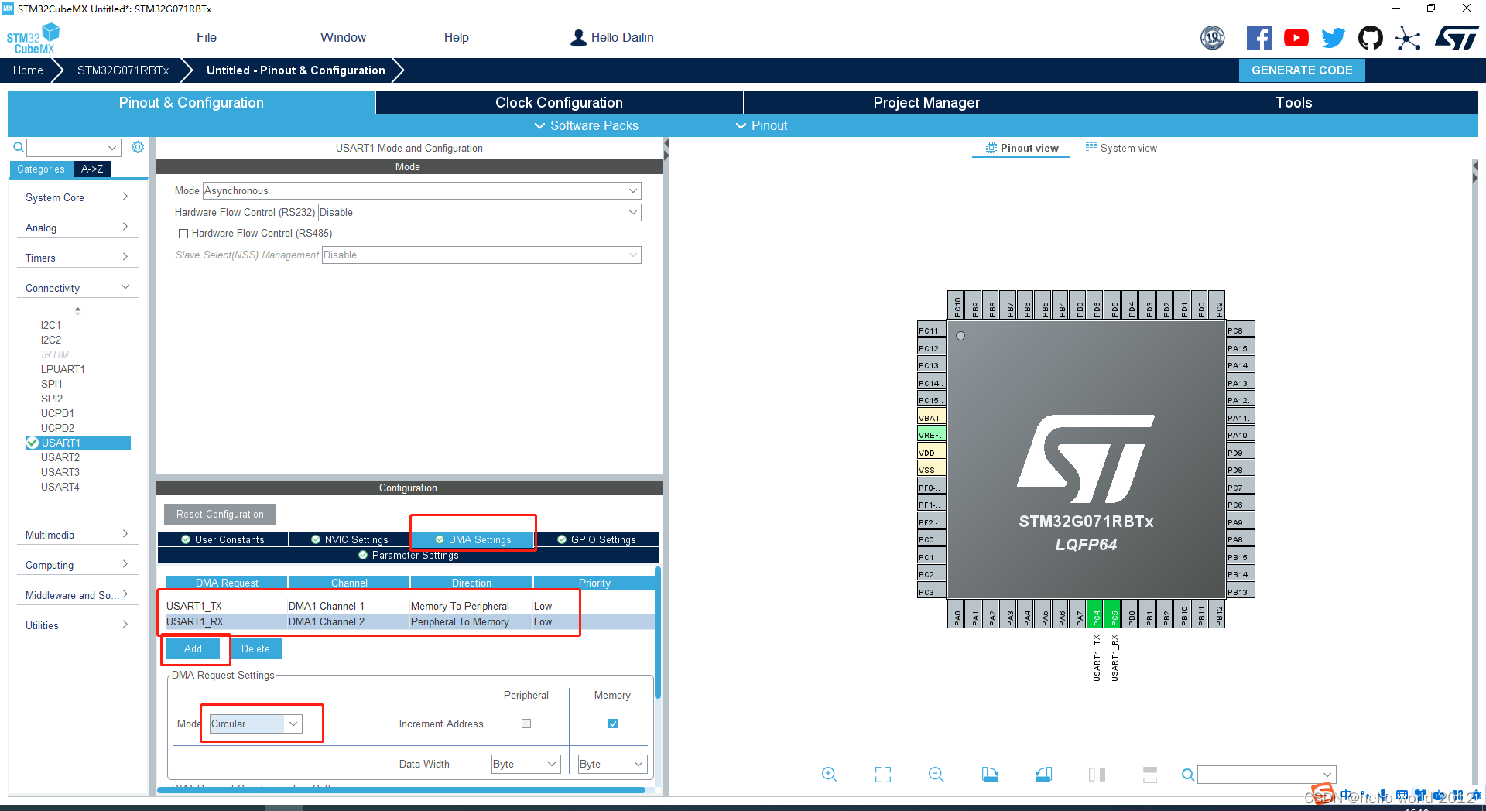Enable Hardware Flow Control (RS485) checkbox

pyautogui.click(x=183, y=234)
